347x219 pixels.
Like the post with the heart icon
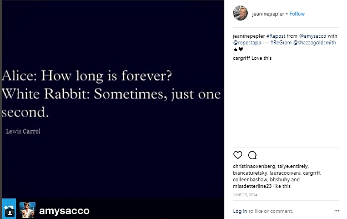point(238,155)
